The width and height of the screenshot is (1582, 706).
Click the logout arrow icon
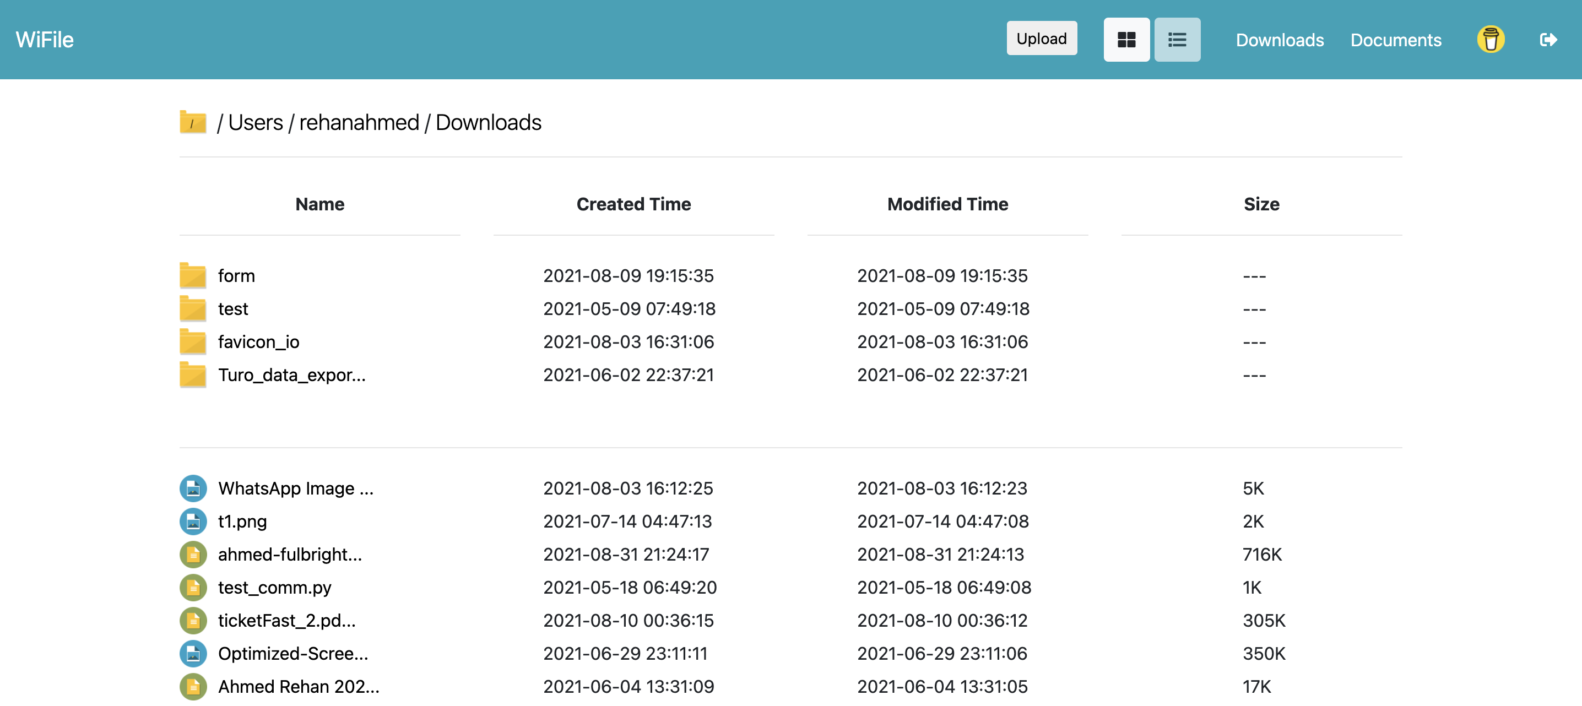pos(1548,40)
